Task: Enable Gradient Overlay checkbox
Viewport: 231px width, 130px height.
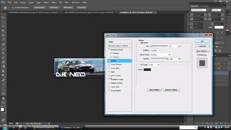Action: (109, 79)
